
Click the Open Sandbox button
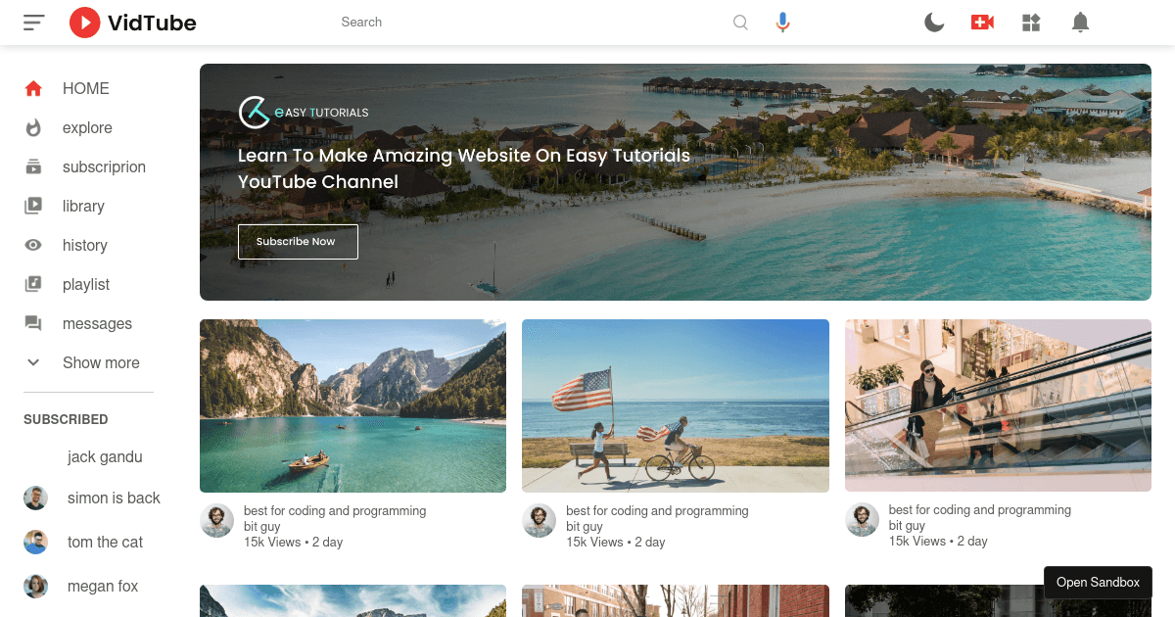pos(1098,582)
